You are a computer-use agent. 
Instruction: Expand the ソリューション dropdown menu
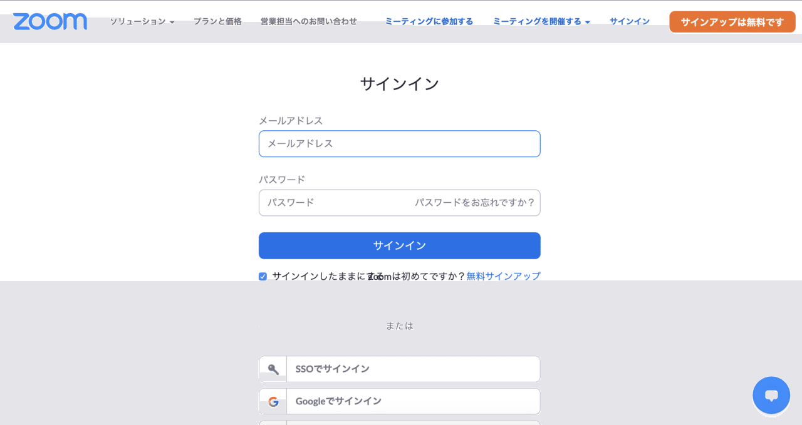click(x=137, y=21)
